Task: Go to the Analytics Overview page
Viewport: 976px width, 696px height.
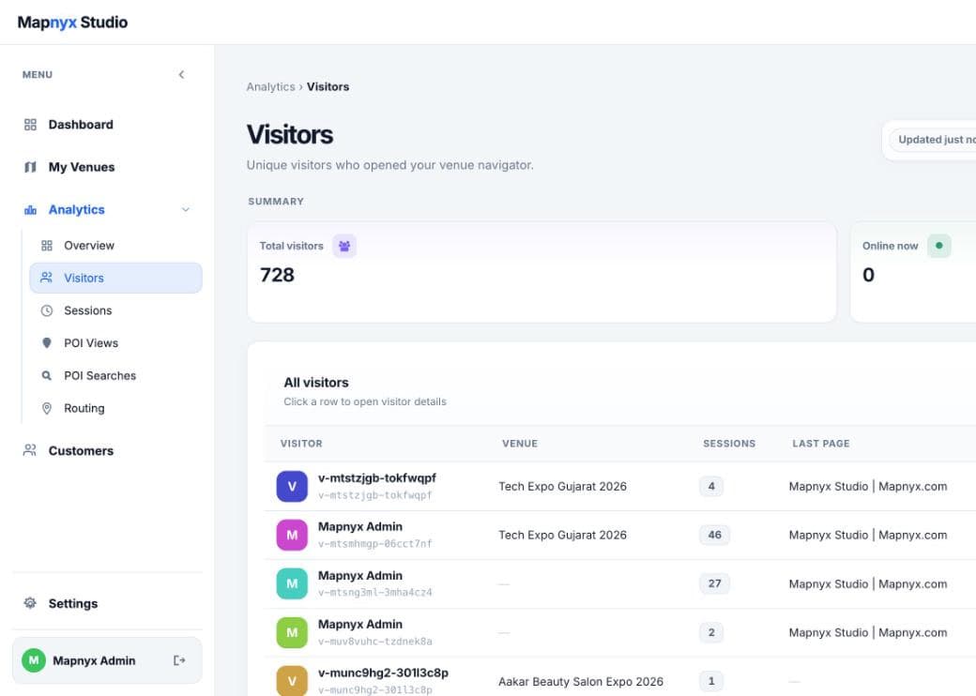Action: (89, 246)
